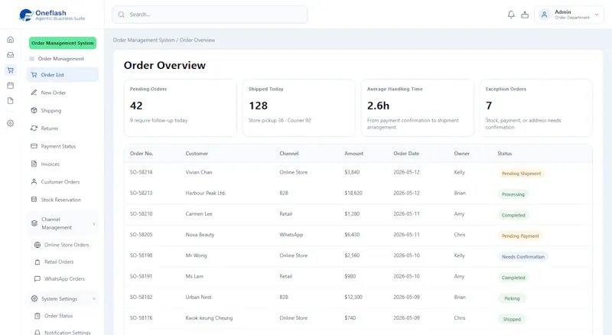Open Order List in the sidebar
This screenshot has height=335, width=612.
(63, 75)
